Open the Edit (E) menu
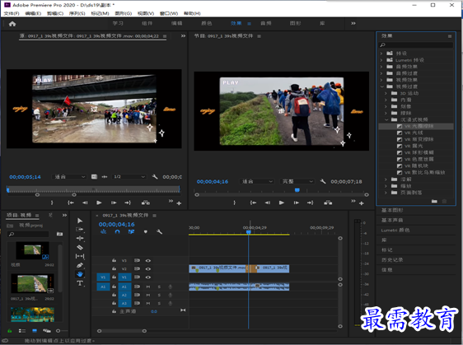Screen dimensions: 463x345 tap(33, 13)
